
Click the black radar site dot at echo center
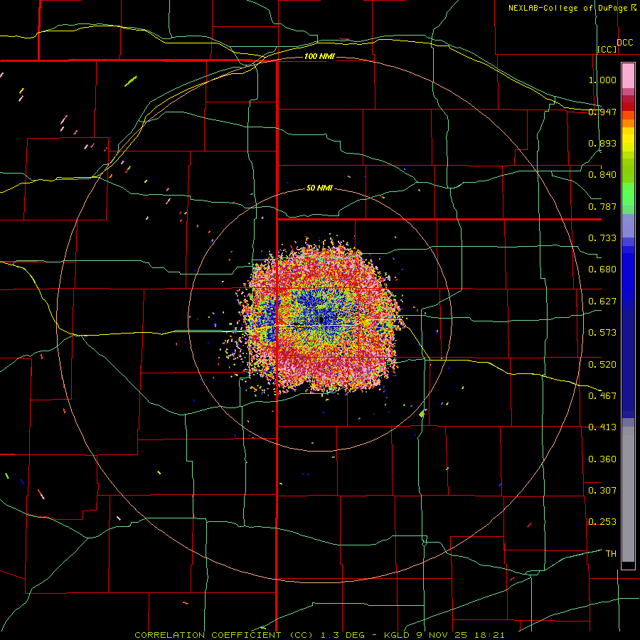click(x=321, y=319)
